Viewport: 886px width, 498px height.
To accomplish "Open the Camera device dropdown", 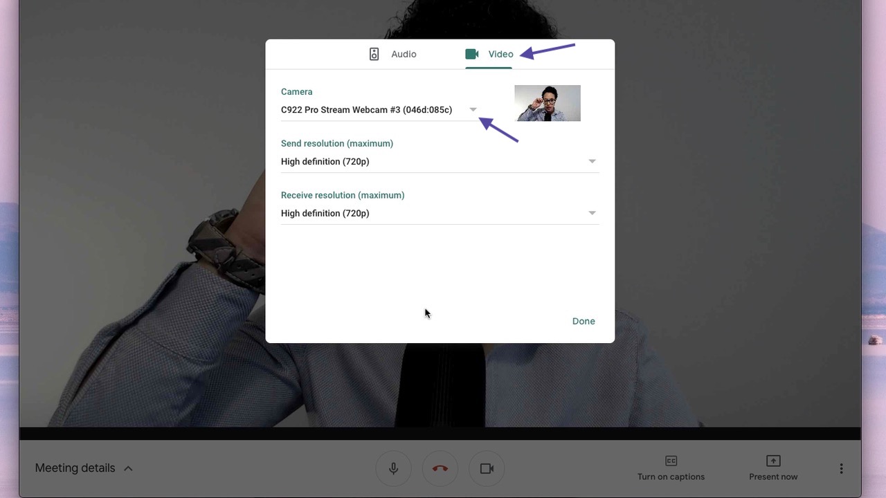I will pyautogui.click(x=473, y=109).
